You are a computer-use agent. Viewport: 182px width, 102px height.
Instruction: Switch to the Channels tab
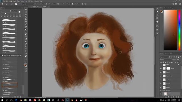(x=167, y=54)
